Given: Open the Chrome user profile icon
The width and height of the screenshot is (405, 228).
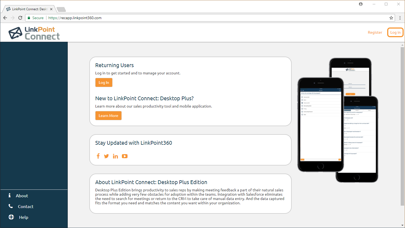Looking at the screenshot, I should [361, 4].
